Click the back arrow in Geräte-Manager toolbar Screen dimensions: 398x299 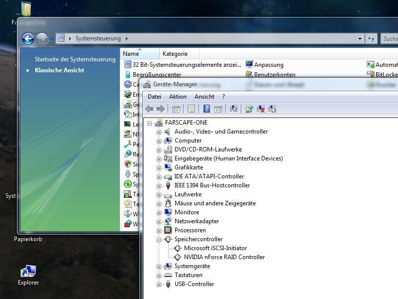149,109
